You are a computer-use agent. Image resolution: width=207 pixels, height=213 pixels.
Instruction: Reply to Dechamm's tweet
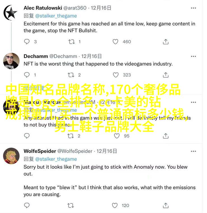pos(27,75)
